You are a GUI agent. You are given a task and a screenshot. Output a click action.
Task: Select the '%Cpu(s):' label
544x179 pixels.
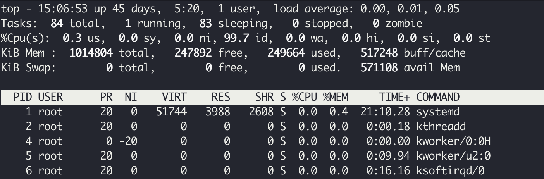pyautogui.click(x=26, y=38)
